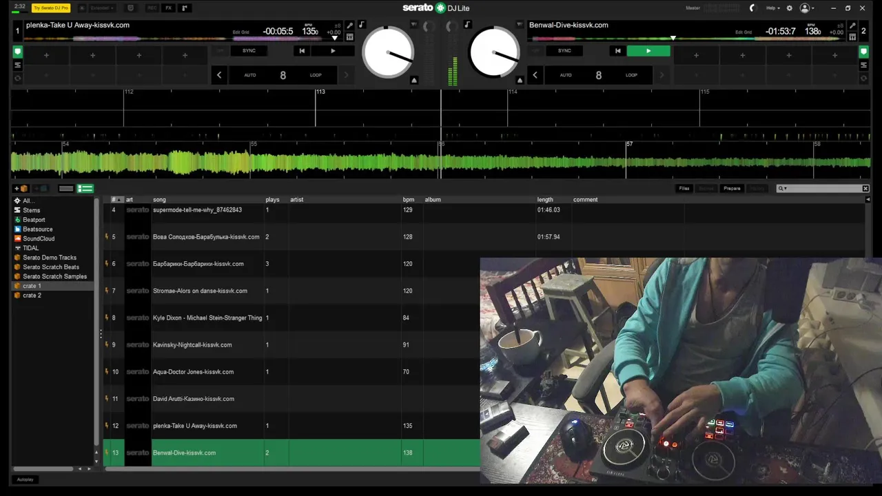Click the musical note keylock icon for deck 1
This screenshot has height=496, width=882.
point(361,25)
